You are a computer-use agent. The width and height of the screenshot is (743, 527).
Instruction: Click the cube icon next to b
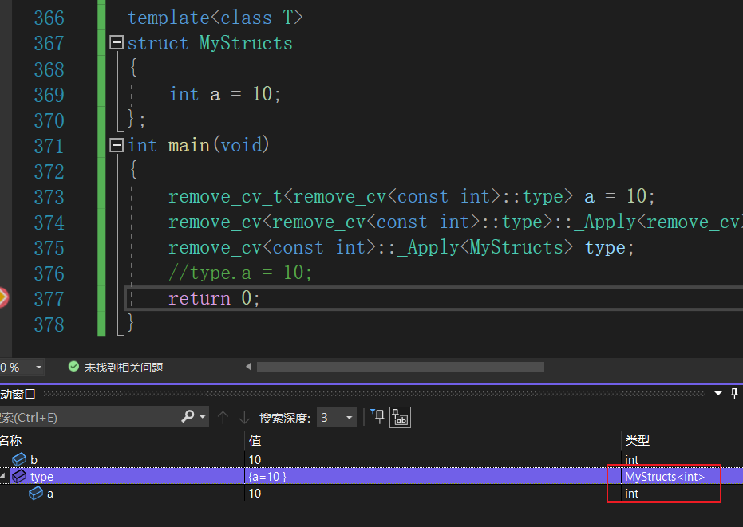coord(19,459)
